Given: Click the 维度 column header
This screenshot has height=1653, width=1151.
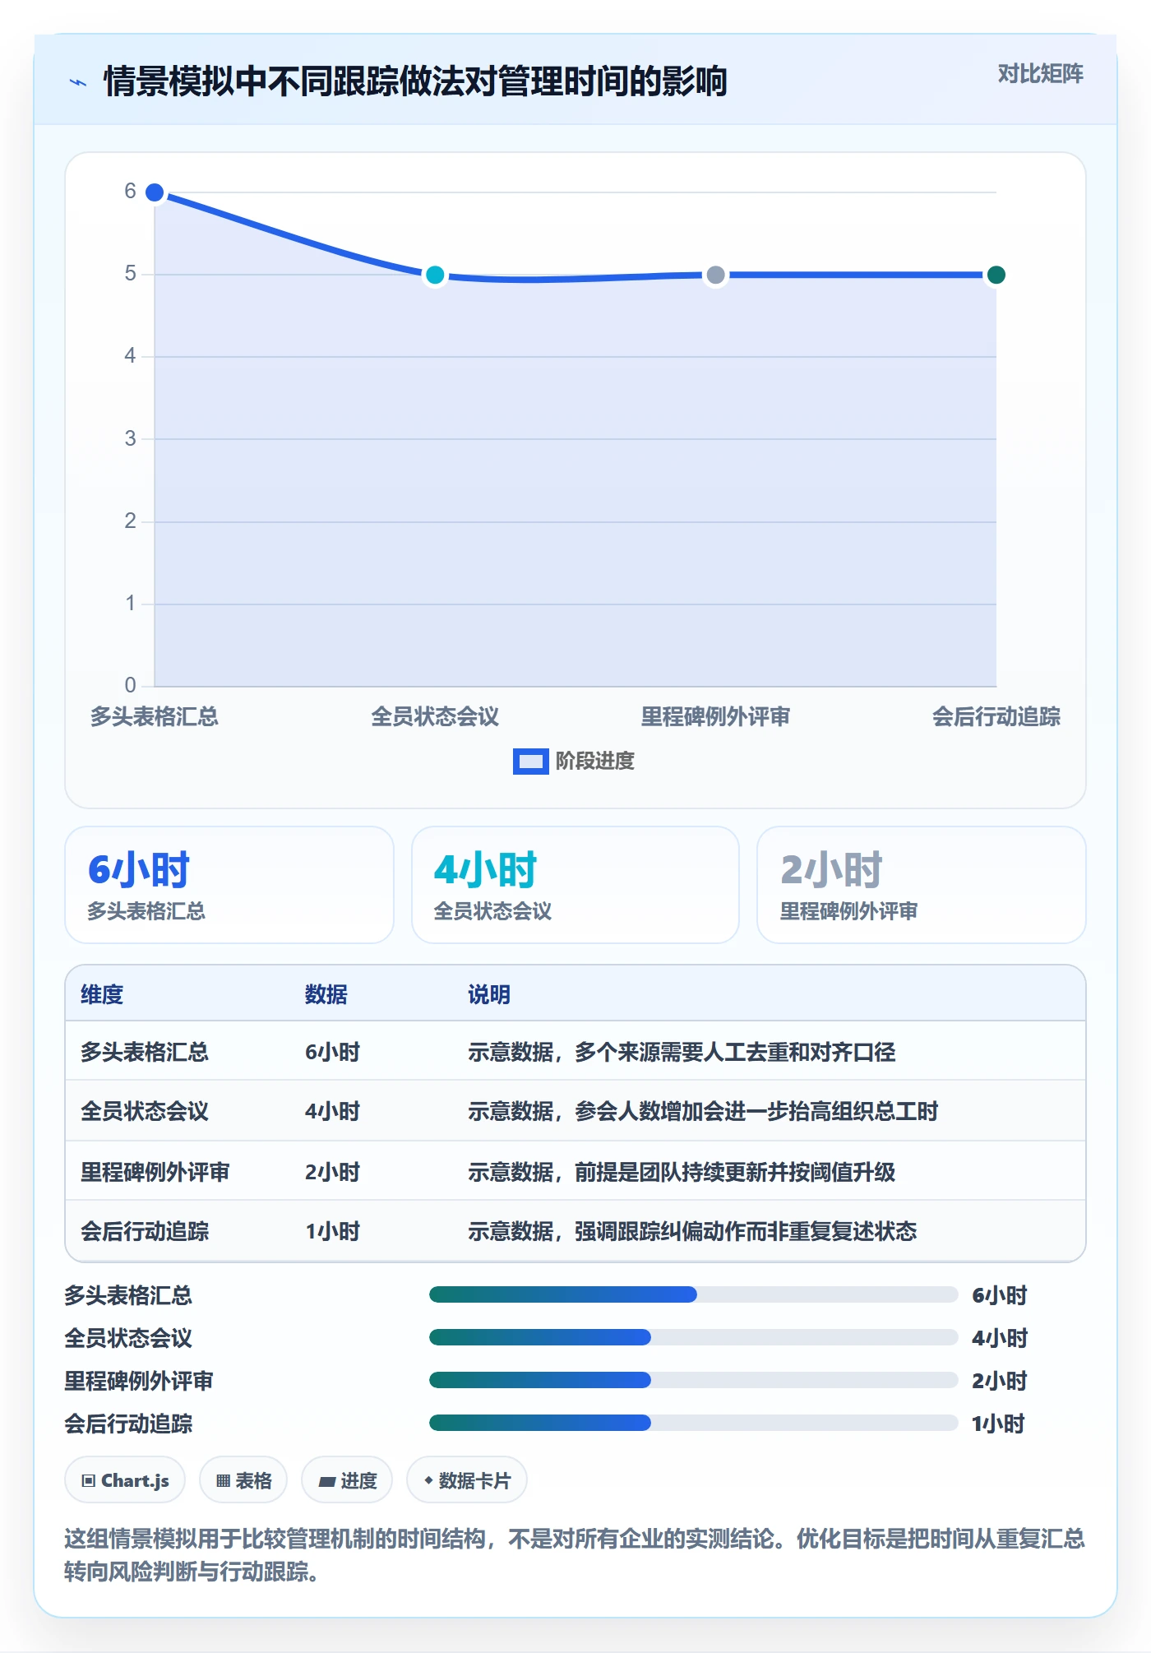Looking at the screenshot, I should 102,995.
